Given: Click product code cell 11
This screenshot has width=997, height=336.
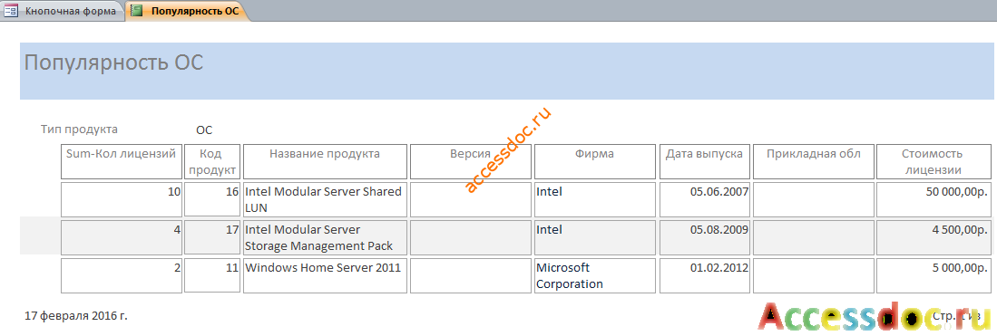Looking at the screenshot, I should [213, 275].
